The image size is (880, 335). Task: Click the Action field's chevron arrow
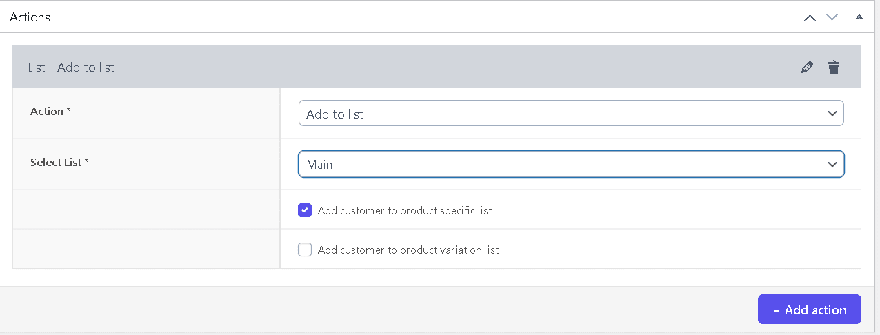pyautogui.click(x=832, y=114)
